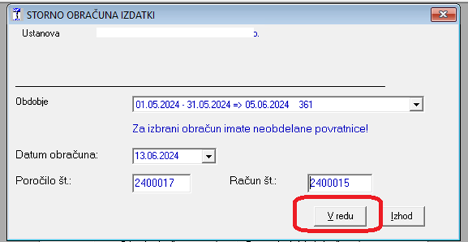The height and width of the screenshot is (242, 468).
Task: Click the STORNO OBRAČUNA IZDATKI title text
Action: 91,15
